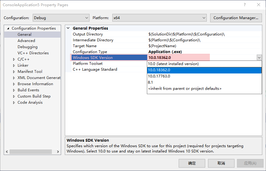The image size is (266, 171).
Task: Expand the Build Events node
Action: (x=14, y=90)
